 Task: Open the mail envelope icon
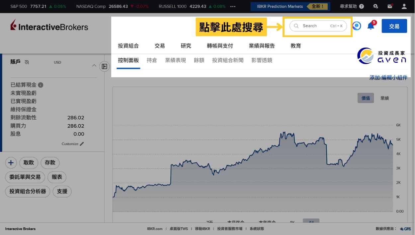tap(390, 6)
